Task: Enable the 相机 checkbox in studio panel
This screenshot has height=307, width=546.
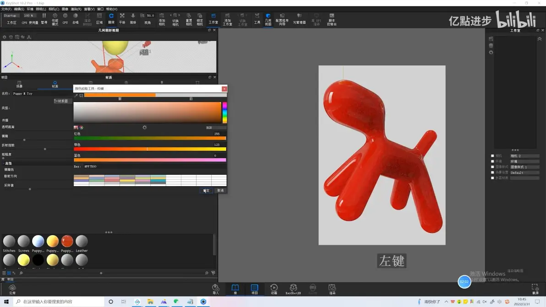Action: tap(492, 156)
